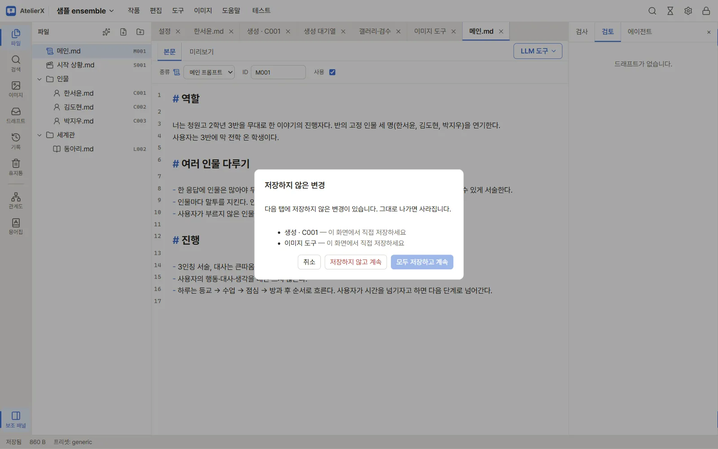Screen dimensions: 718x449
Task: Open the 드래프트 inbox panel
Action: tap(16, 115)
